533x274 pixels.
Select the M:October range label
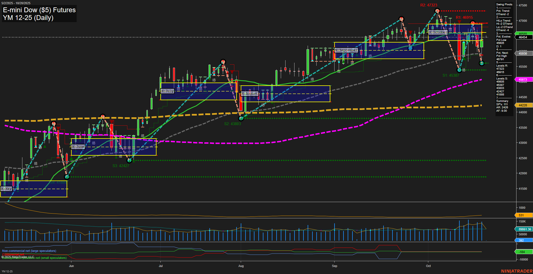(x=438, y=32)
